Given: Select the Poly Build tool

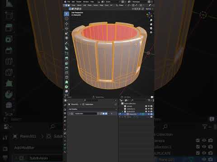Looking at the screenshot, I should coord(66,82).
